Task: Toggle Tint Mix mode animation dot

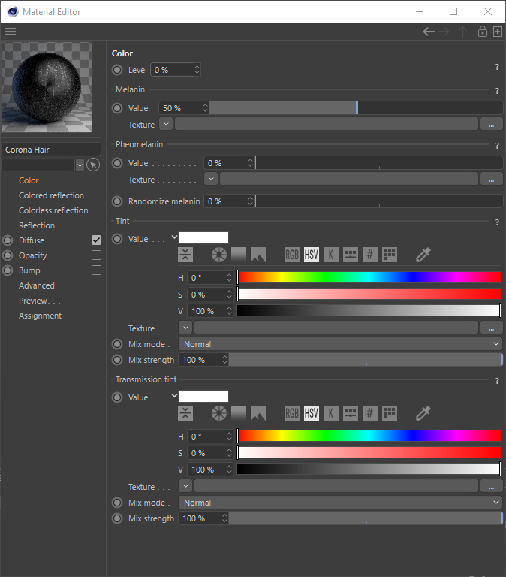Action: pos(117,344)
